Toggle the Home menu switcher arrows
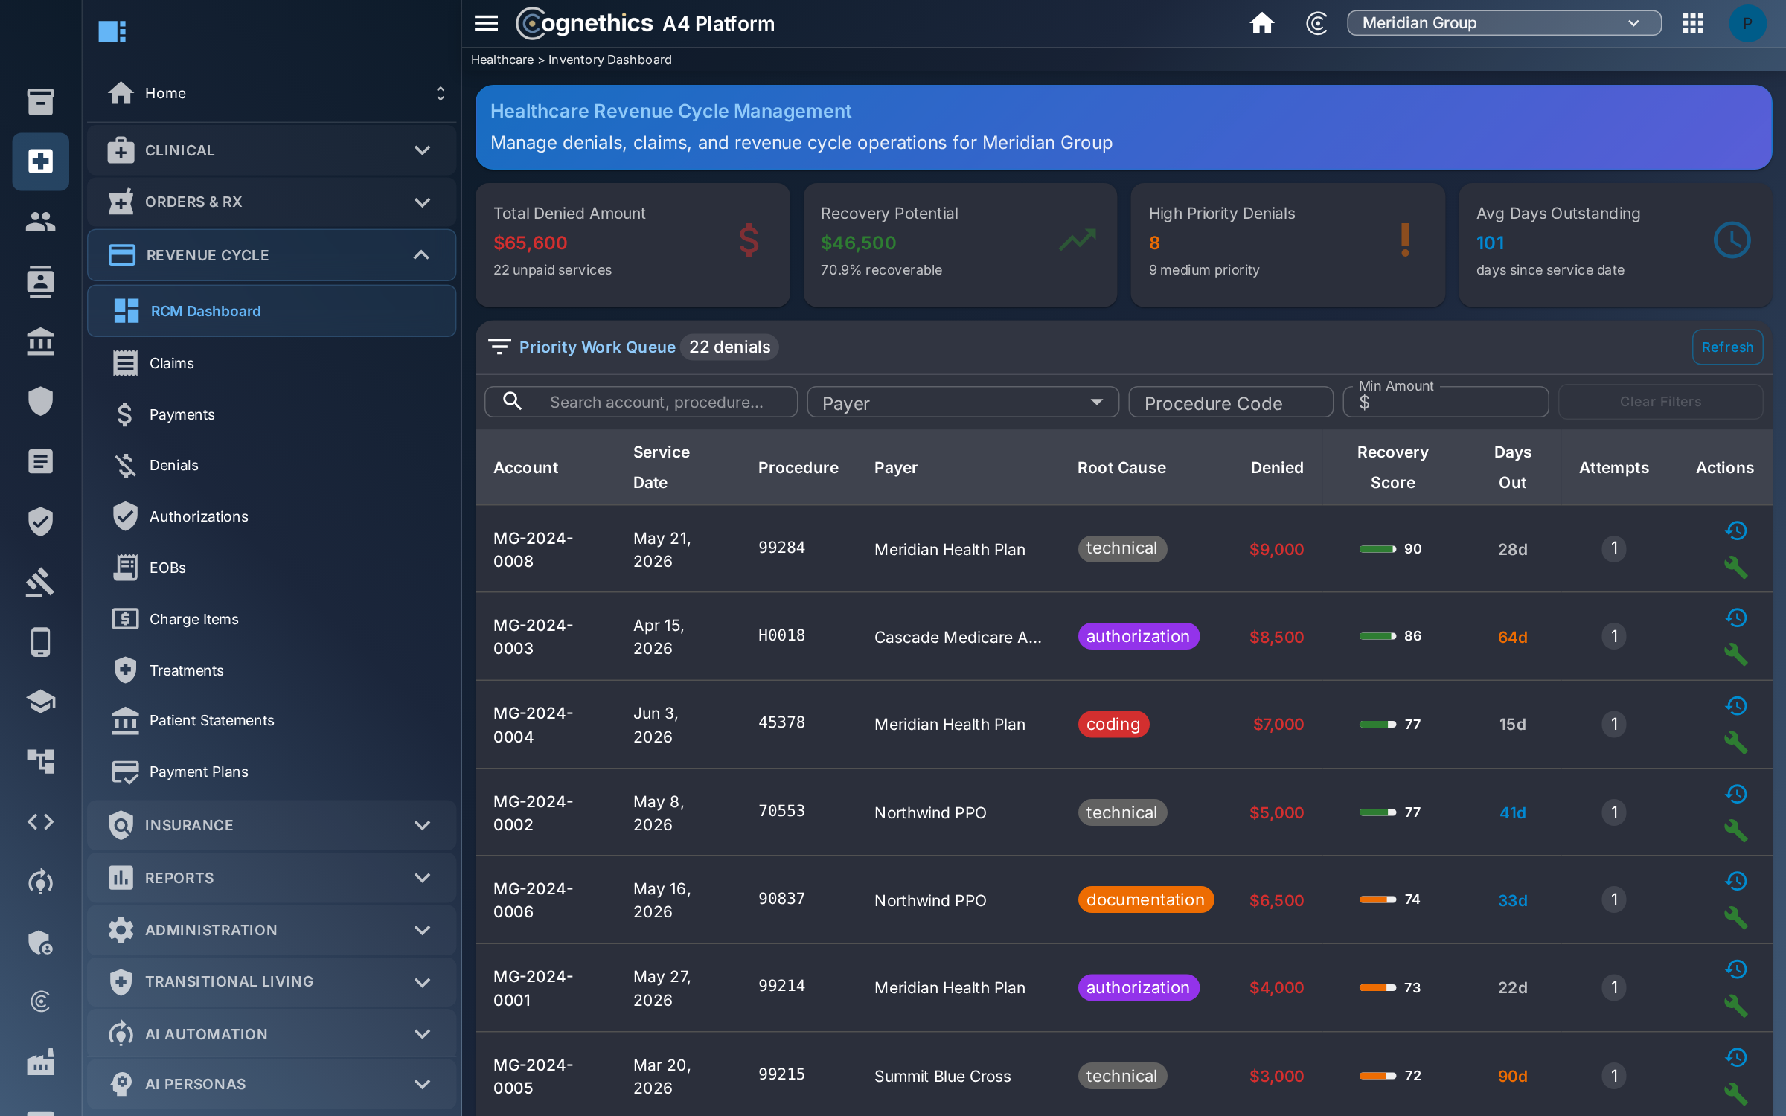 click(x=441, y=93)
